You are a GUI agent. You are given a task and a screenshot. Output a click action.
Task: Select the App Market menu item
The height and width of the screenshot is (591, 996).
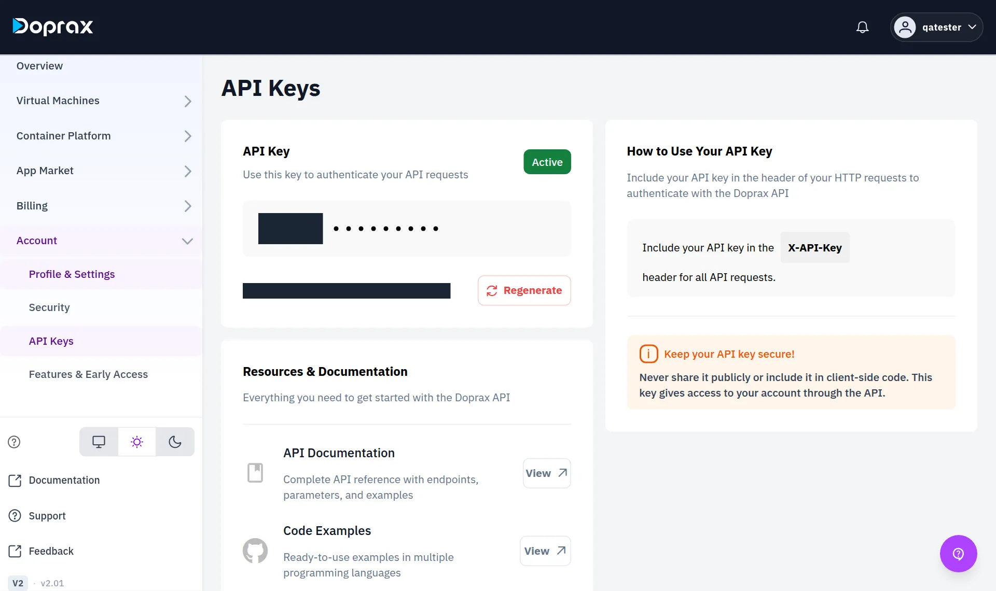(45, 171)
